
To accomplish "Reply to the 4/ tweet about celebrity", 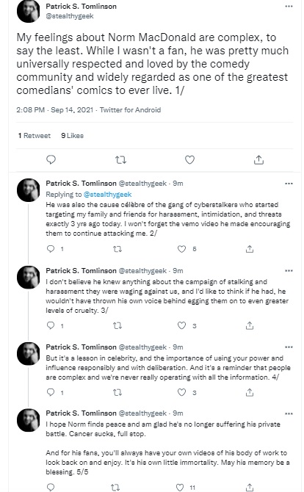I will click(51, 392).
